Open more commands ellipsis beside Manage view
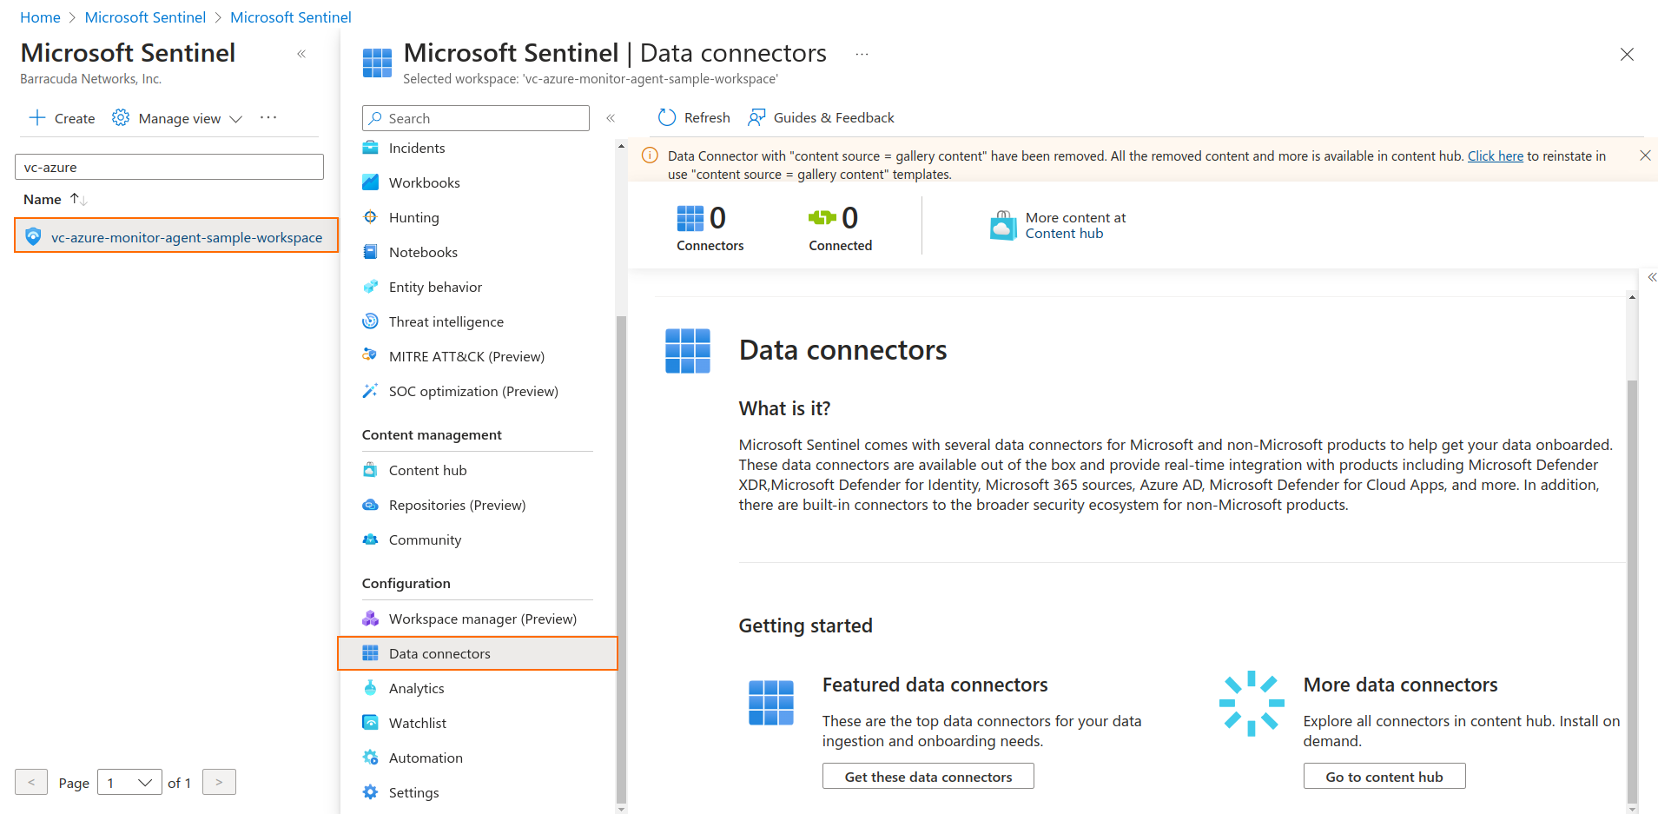The height and width of the screenshot is (814, 1658). click(x=268, y=117)
